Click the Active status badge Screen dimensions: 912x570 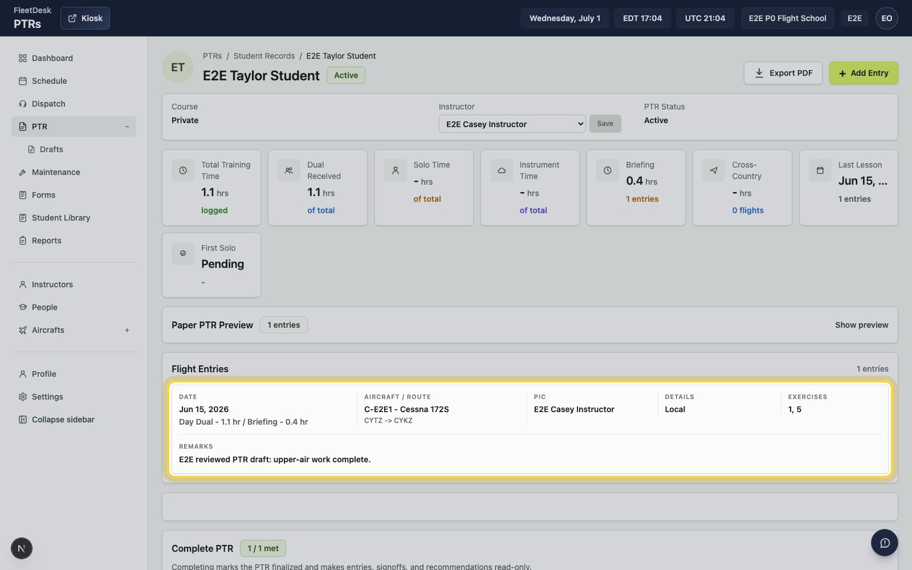[x=346, y=75]
